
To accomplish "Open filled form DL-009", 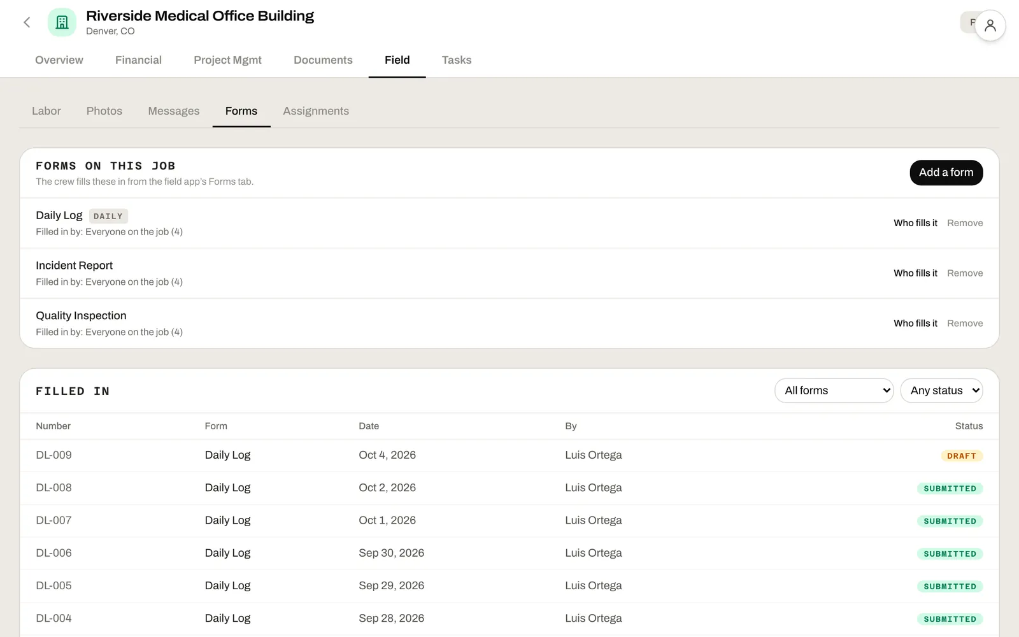I will pyautogui.click(x=509, y=455).
